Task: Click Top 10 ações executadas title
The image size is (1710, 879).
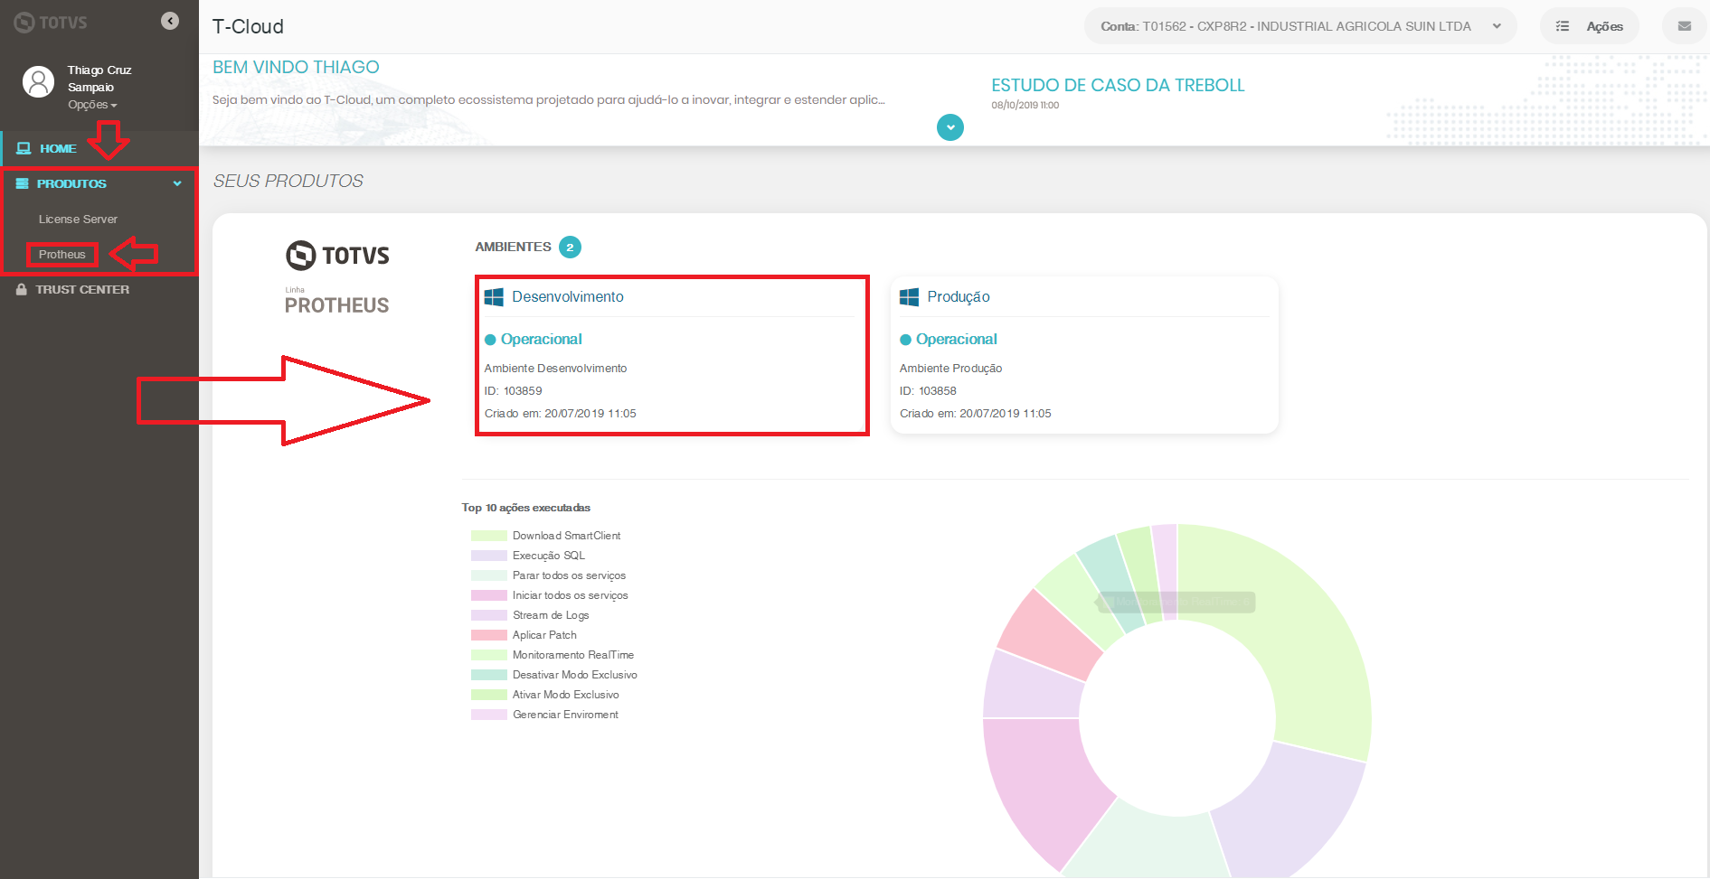Action: click(x=526, y=508)
